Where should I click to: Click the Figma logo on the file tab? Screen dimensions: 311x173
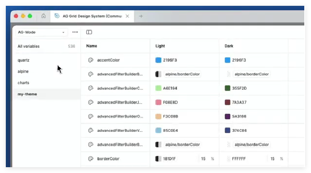coord(57,16)
